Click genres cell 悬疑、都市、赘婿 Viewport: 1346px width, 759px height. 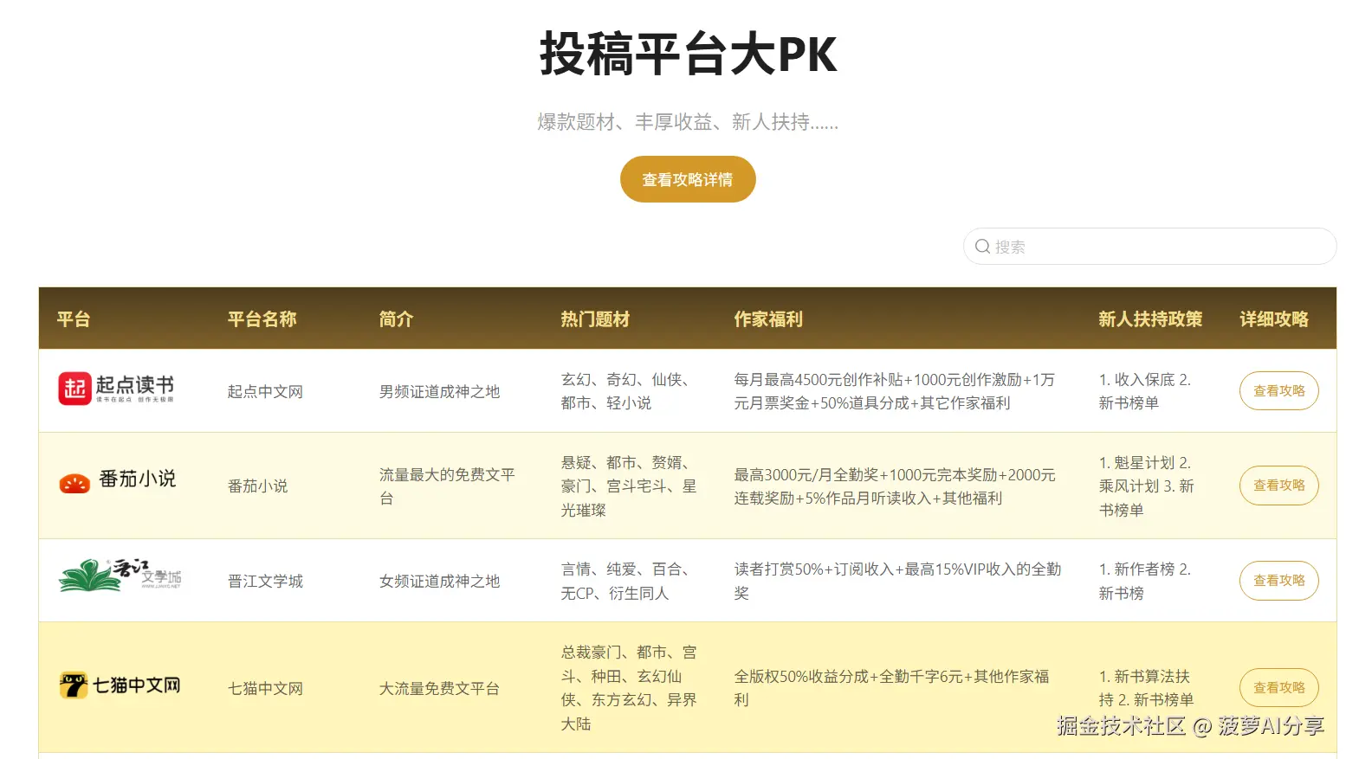629,486
